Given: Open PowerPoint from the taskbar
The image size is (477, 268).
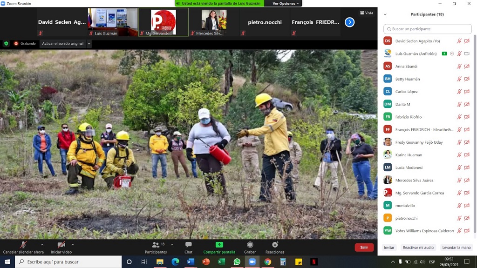Looking at the screenshot, I should 206,261.
